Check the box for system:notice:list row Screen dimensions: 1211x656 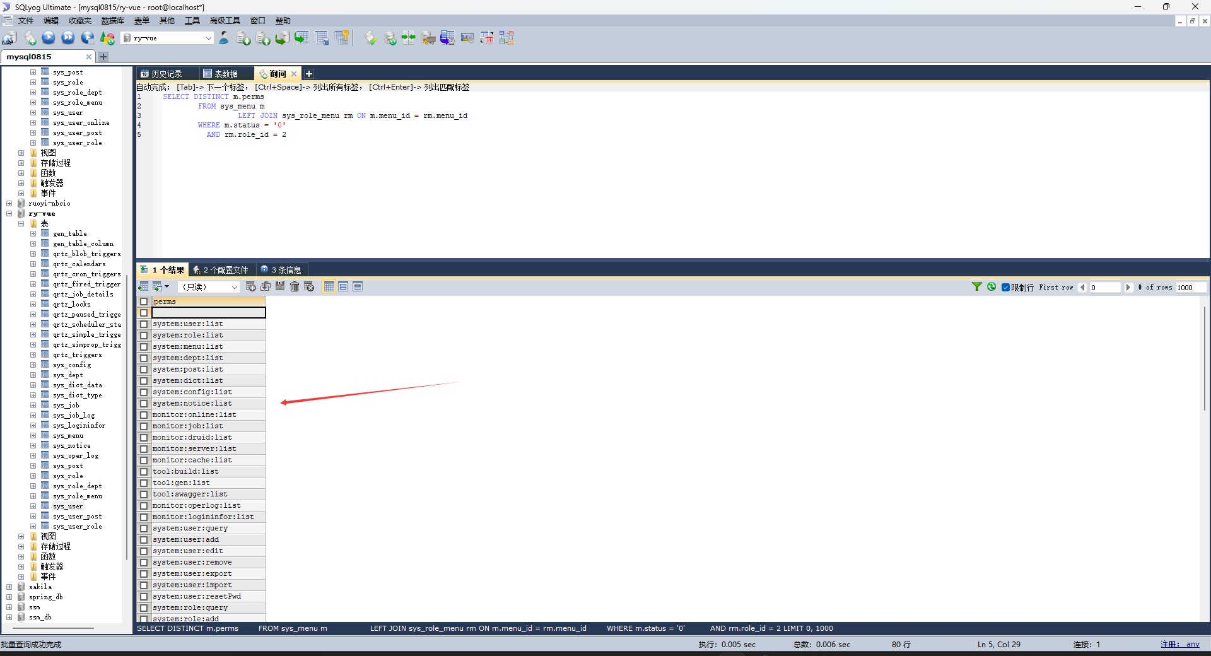[x=144, y=404]
